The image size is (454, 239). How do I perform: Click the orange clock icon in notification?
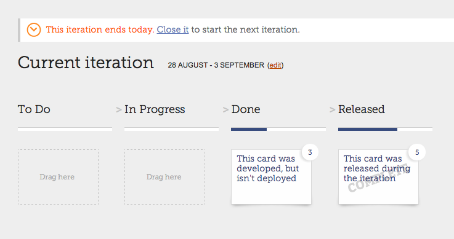(x=34, y=29)
